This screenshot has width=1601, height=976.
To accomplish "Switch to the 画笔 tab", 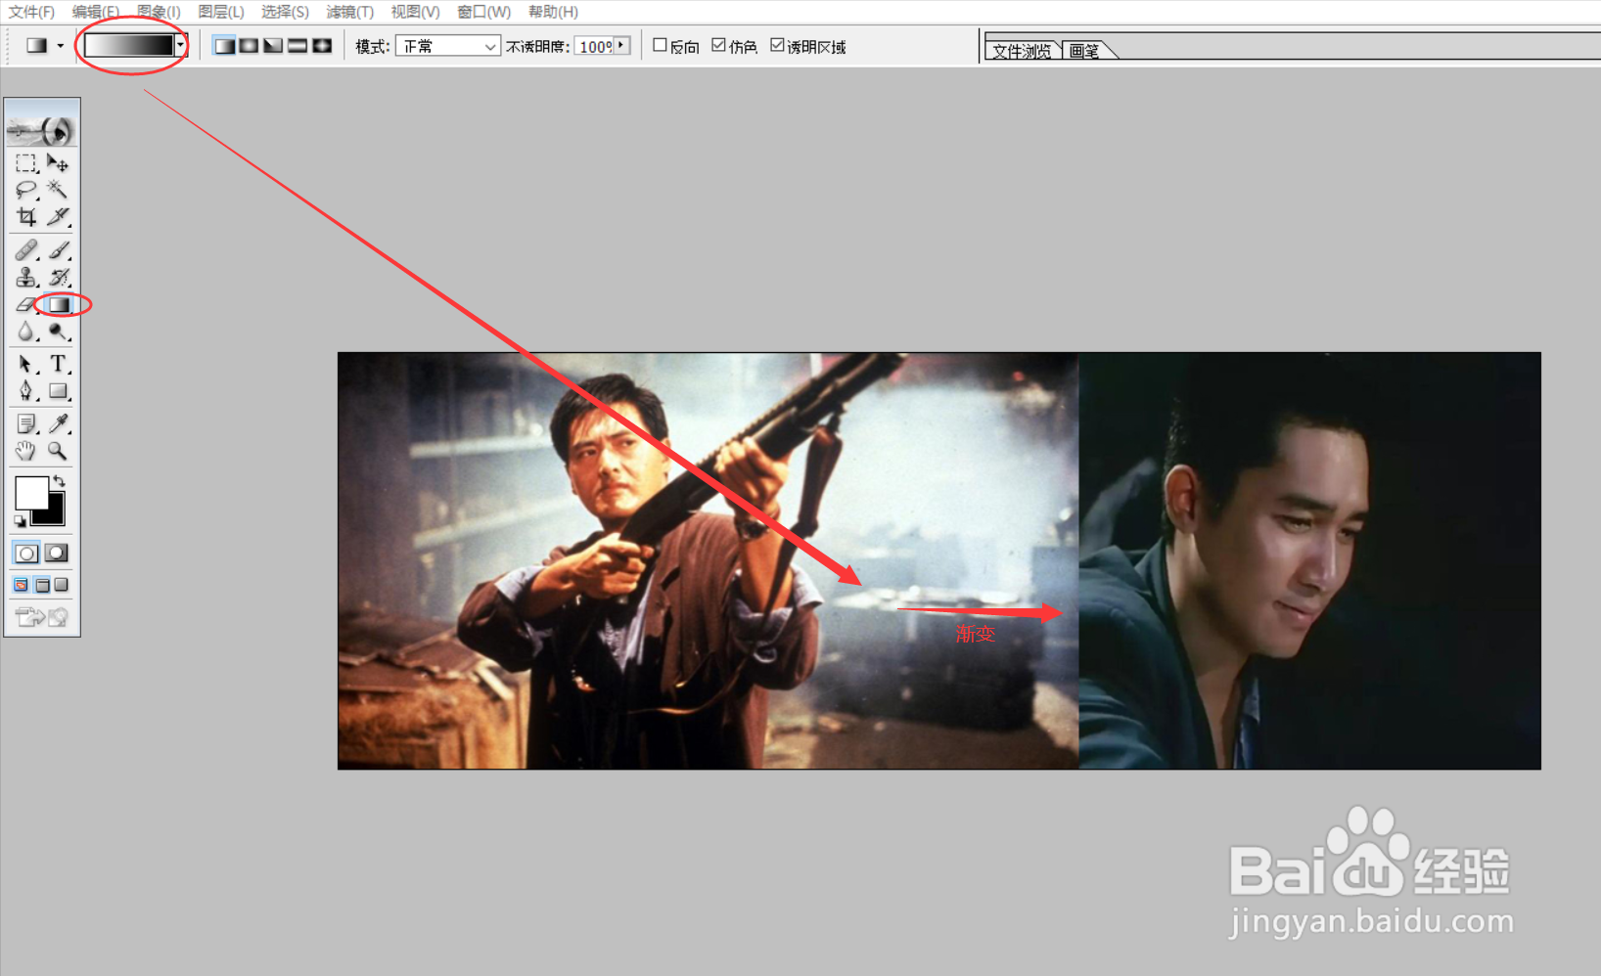I will 1084,51.
